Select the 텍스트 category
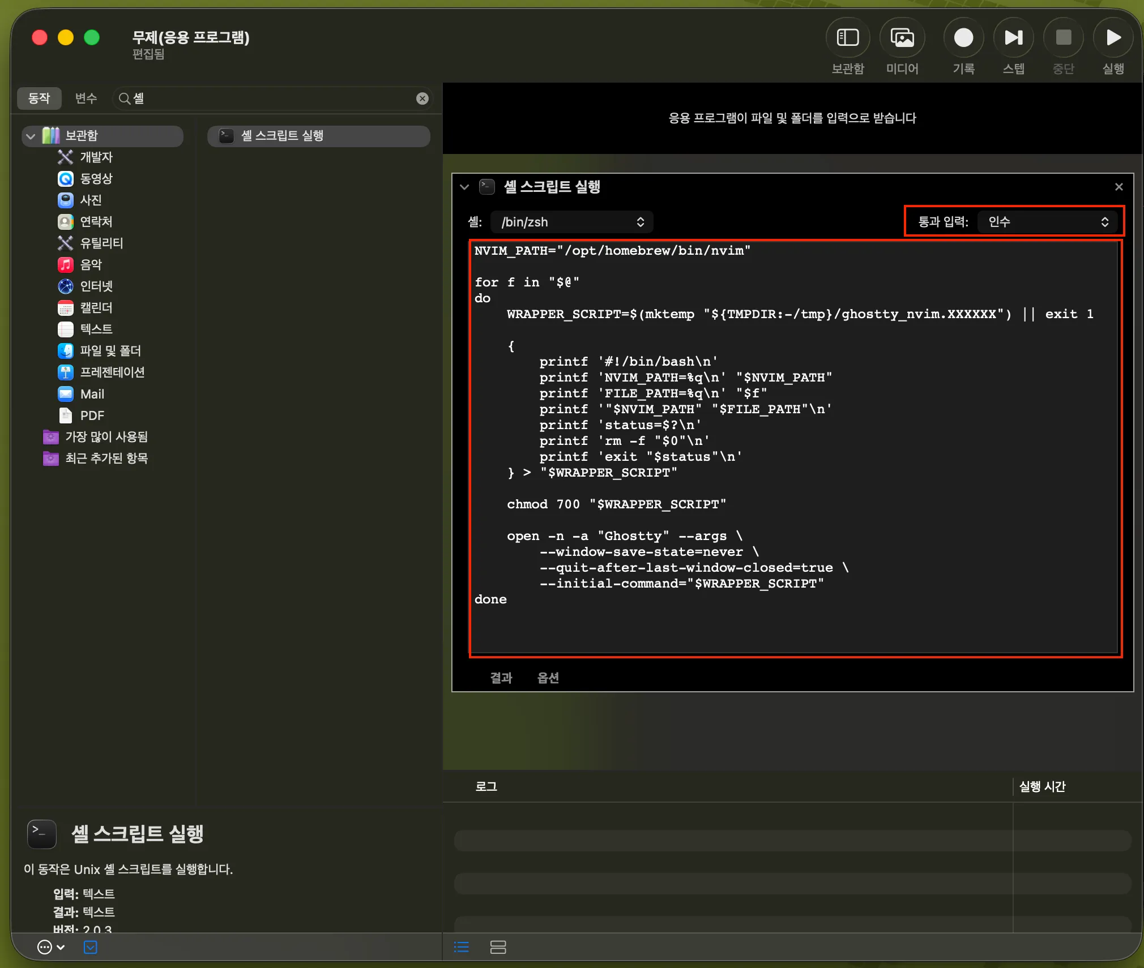Screen dimensions: 1144x968 pyautogui.click(x=85, y=329)
